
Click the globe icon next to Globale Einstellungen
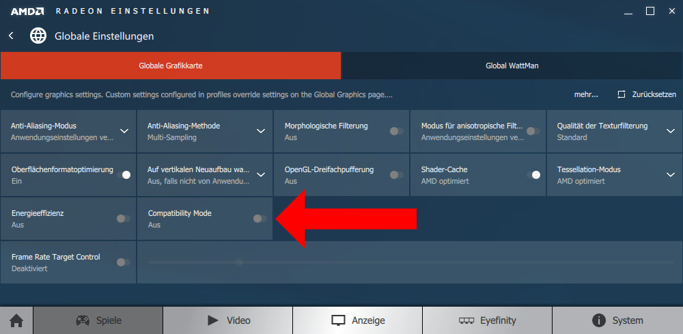(38, 36)
